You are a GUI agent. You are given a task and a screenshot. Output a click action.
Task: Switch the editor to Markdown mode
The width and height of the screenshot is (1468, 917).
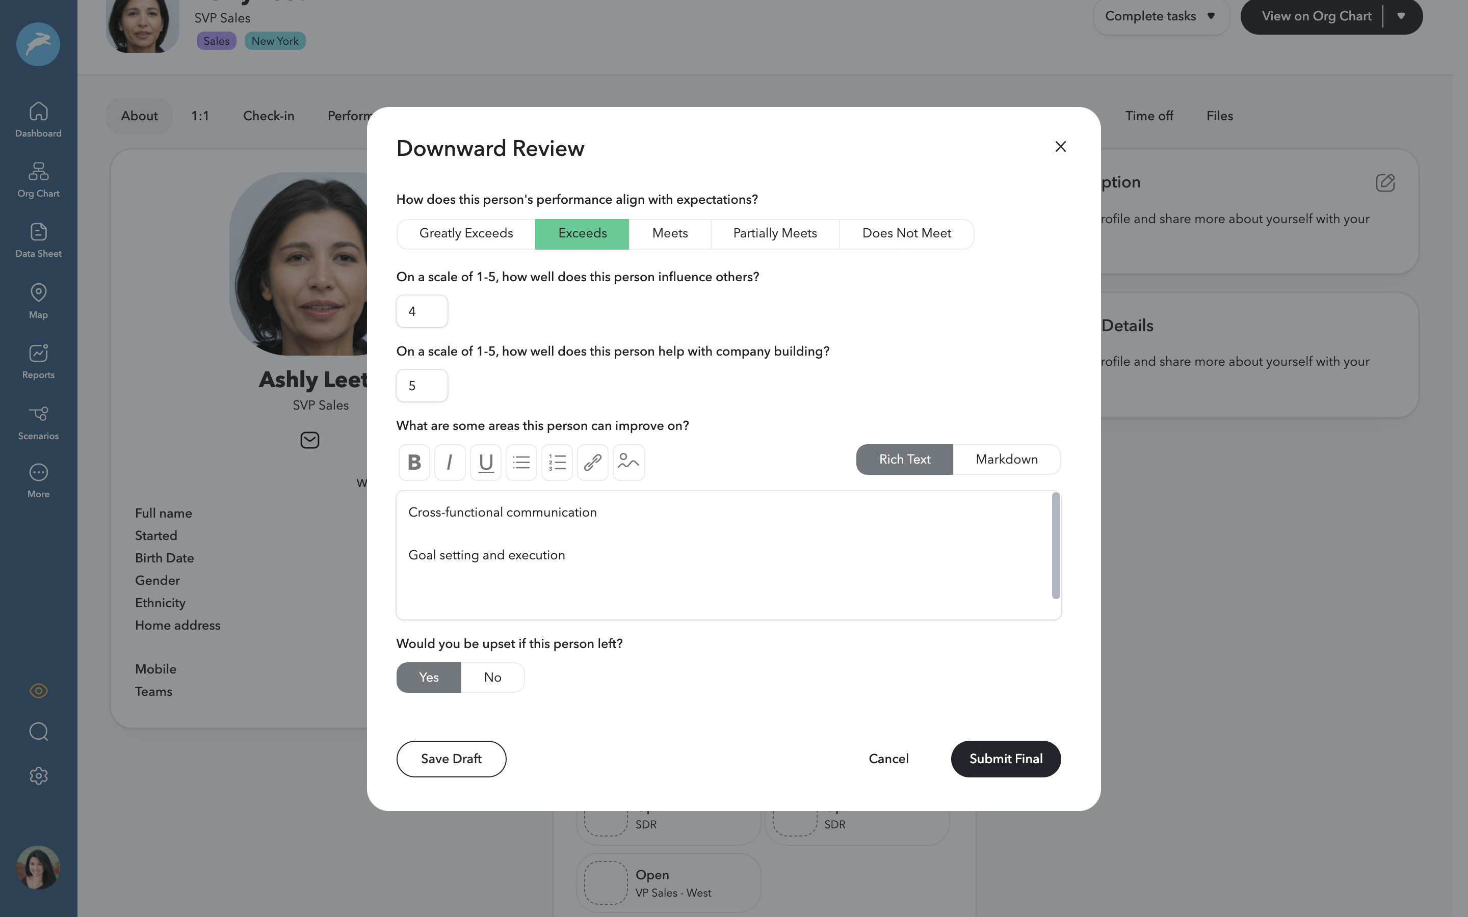tap(1006, 460)
